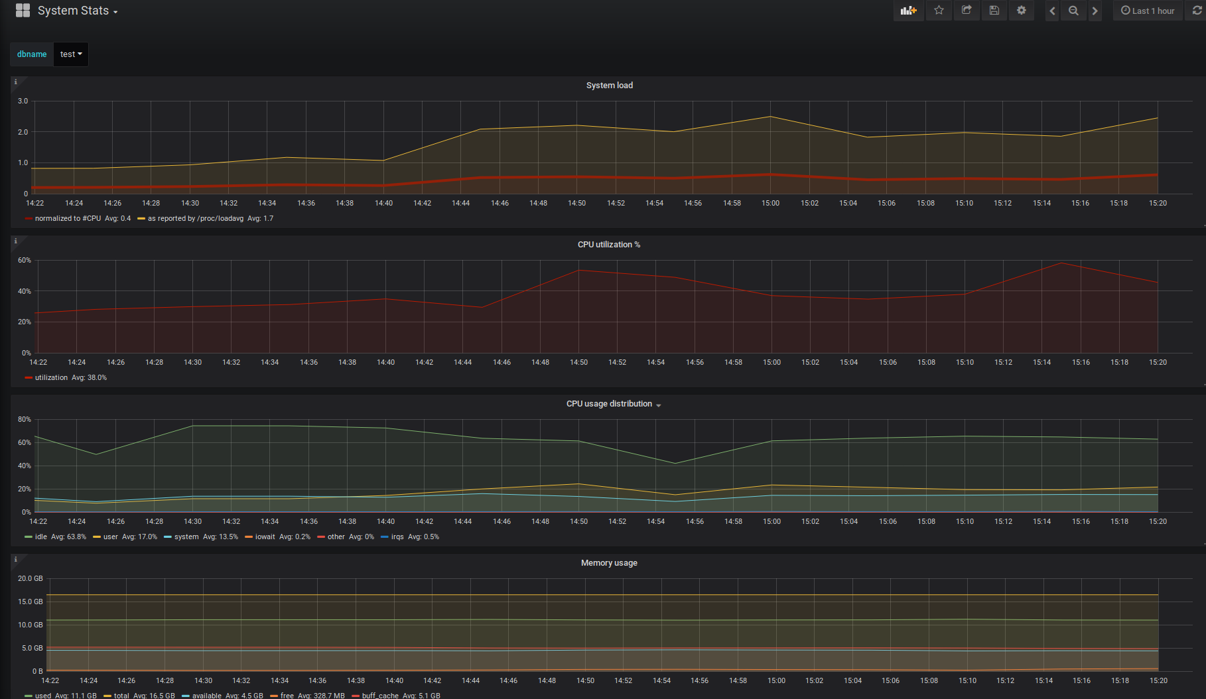Star this dashboard as favorite
The height and width of the screenshot is (699, 1206).
[939, 11]
